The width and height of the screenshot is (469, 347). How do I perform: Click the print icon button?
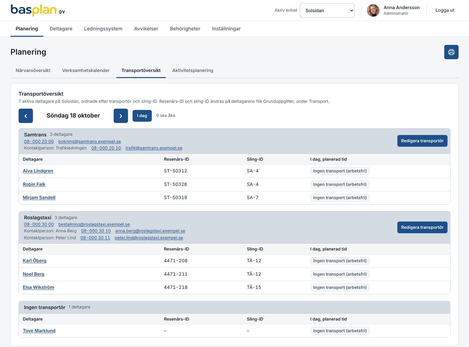451,52
